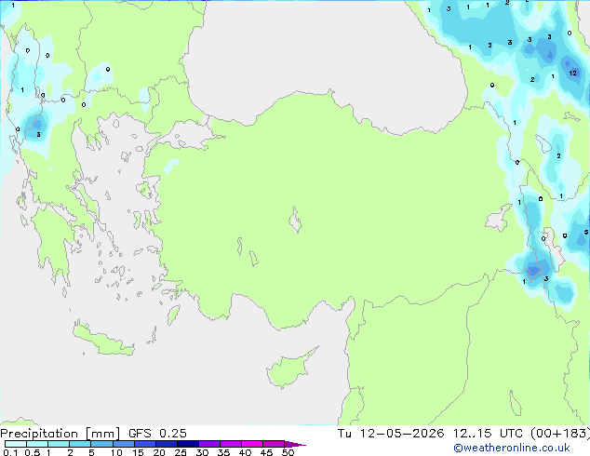590x456 pixels.
Task: Click the lightest 0.1–0.5 mm legend swatch
Action: 16,444
